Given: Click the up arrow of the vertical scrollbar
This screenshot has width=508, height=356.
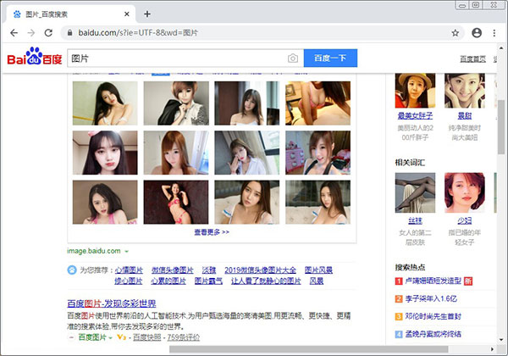Looking at the screenshot, I should coord(501,48).
